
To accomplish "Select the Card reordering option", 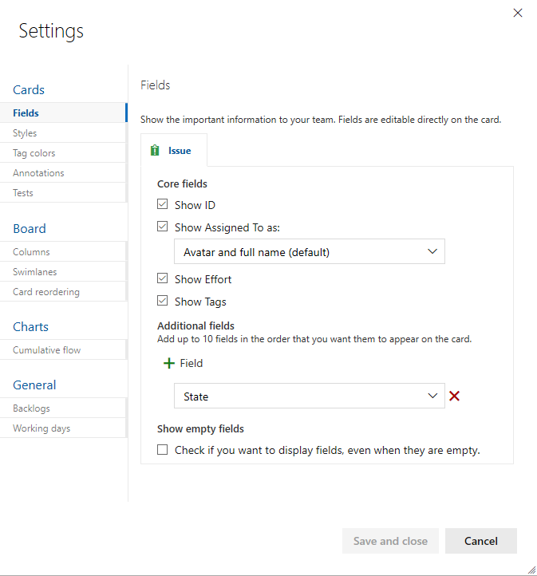I will click(63, 292).
